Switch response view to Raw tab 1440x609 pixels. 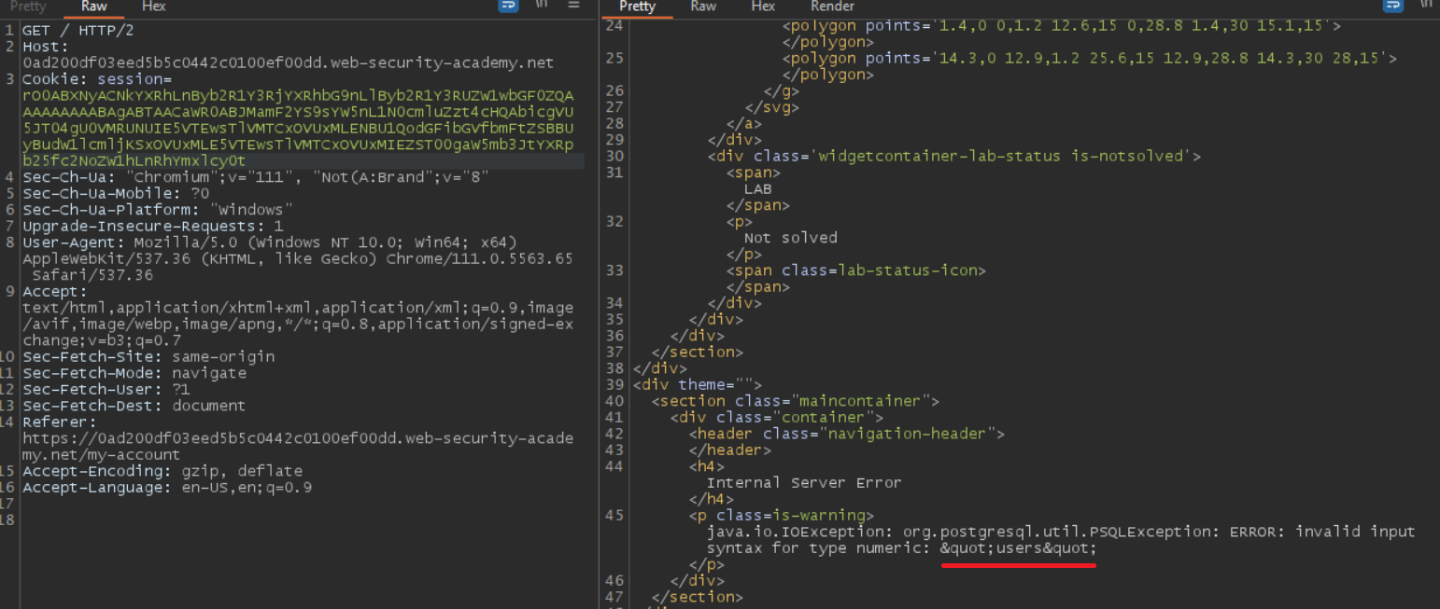coord(703,7)
